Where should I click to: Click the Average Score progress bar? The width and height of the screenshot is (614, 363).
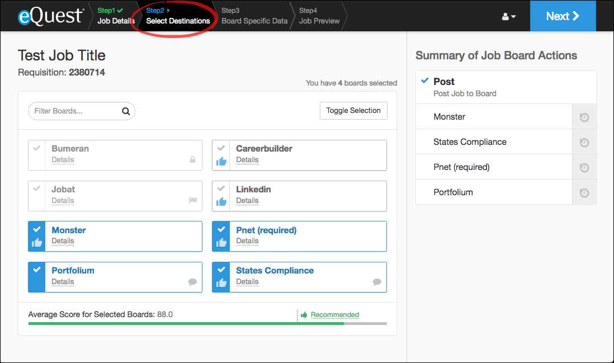click(207, 323)
